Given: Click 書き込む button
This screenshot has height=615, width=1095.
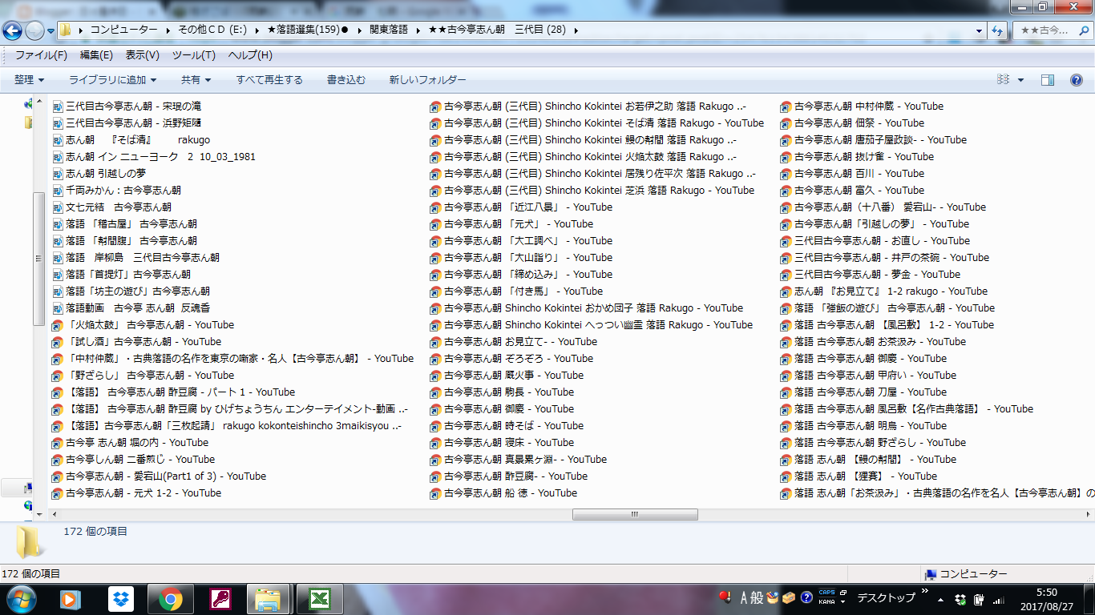Looking at the screenshot, I should (x=346, y=80).
